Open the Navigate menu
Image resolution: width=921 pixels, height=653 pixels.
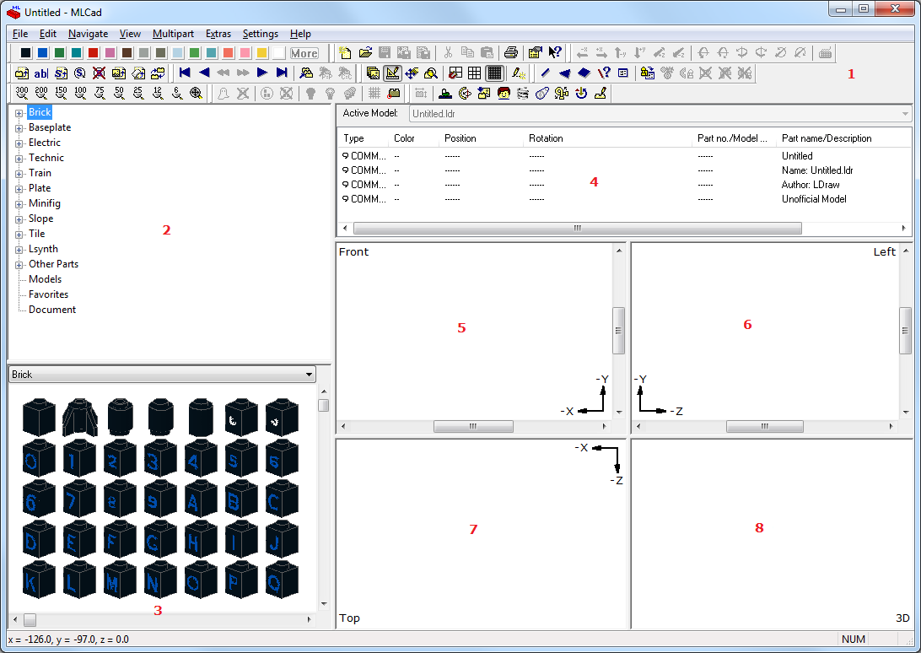click(x=88, y=34)
